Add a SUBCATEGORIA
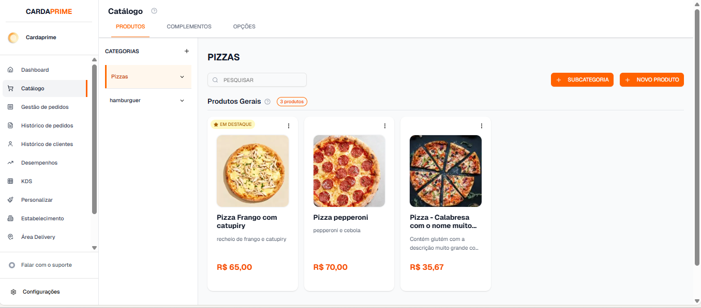 pyautogui.click(x=582, y=79)
